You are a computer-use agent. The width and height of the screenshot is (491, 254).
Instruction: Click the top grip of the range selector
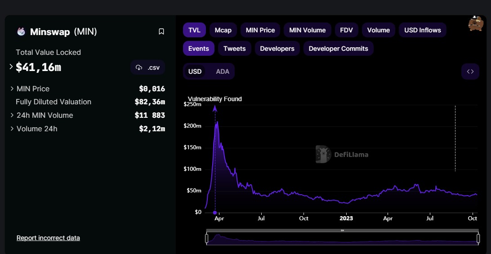[342, 231]
